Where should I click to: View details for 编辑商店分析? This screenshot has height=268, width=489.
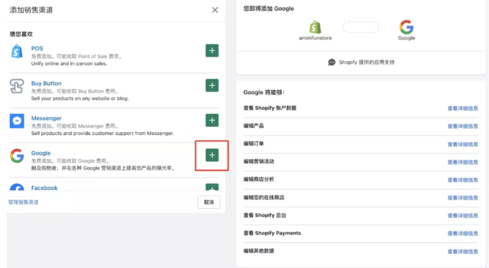tap(463, 179)
